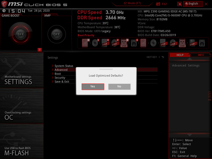Confirm Load Optimized Defaults with Yes

(93, 87)
